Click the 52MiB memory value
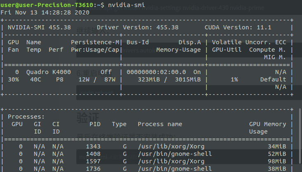Screen dimensions: 302x172 pos(277,154)
